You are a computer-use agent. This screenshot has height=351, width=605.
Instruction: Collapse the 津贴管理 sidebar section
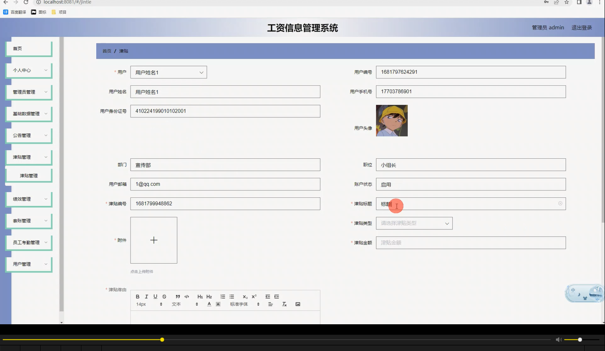point(29,157)
